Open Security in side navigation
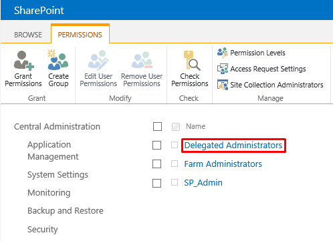The height and width of the screenshot is (241, 333). coord(43,230)
